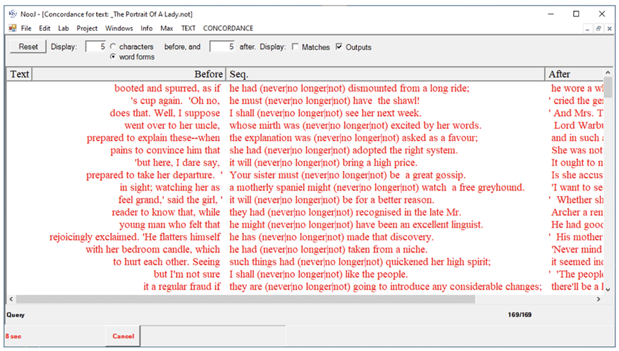This screenshot has height=351, width=619.
Task: Select the word forms radio button
Action: tap(113, 56)
